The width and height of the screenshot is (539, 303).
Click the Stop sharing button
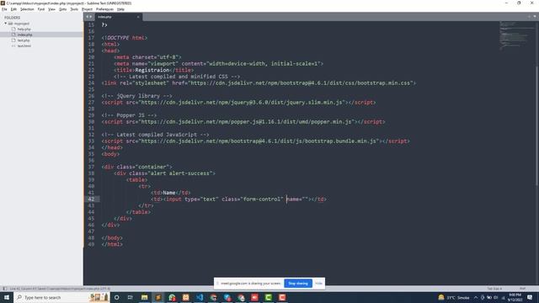click(298, 284)
